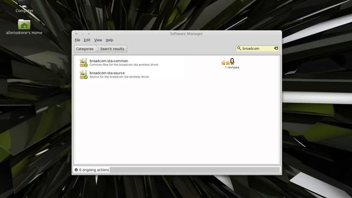Click the progress bar in status area
Image resolution: width=352 pixels, height=198 pixels.
[x=195, y=170]
